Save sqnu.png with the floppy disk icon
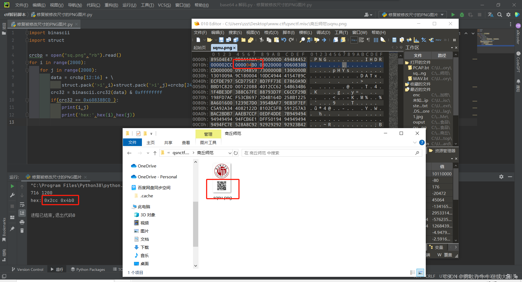This screenshot has width=522, height=282. [221, 40]
